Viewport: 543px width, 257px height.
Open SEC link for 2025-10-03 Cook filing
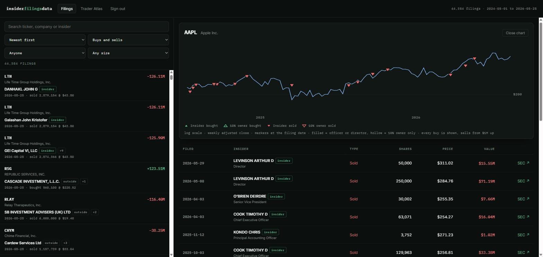pos(523,253)
